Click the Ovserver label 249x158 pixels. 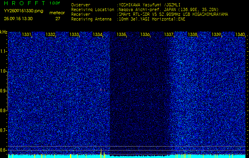(x=81, y=5)
